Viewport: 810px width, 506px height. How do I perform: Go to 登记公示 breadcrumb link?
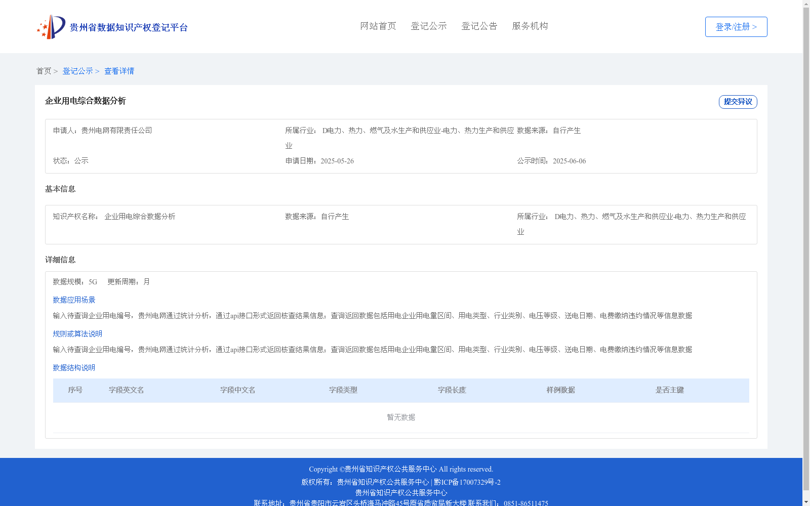(x=77, y=71)
